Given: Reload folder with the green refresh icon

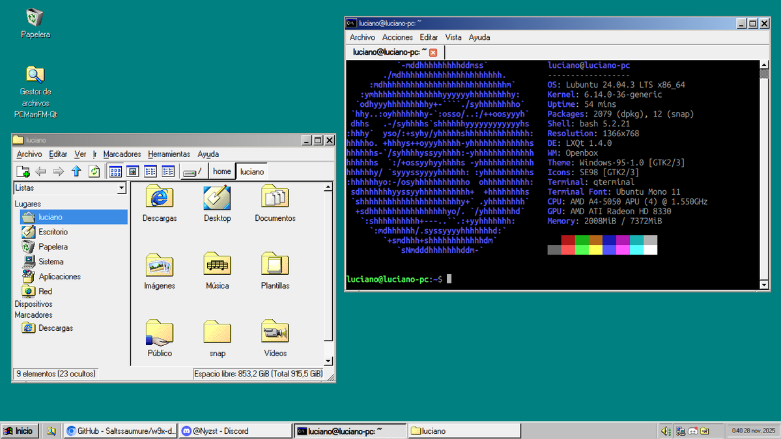Looking at the screenshot, I should pyautogui.click(x=94, y=171).
